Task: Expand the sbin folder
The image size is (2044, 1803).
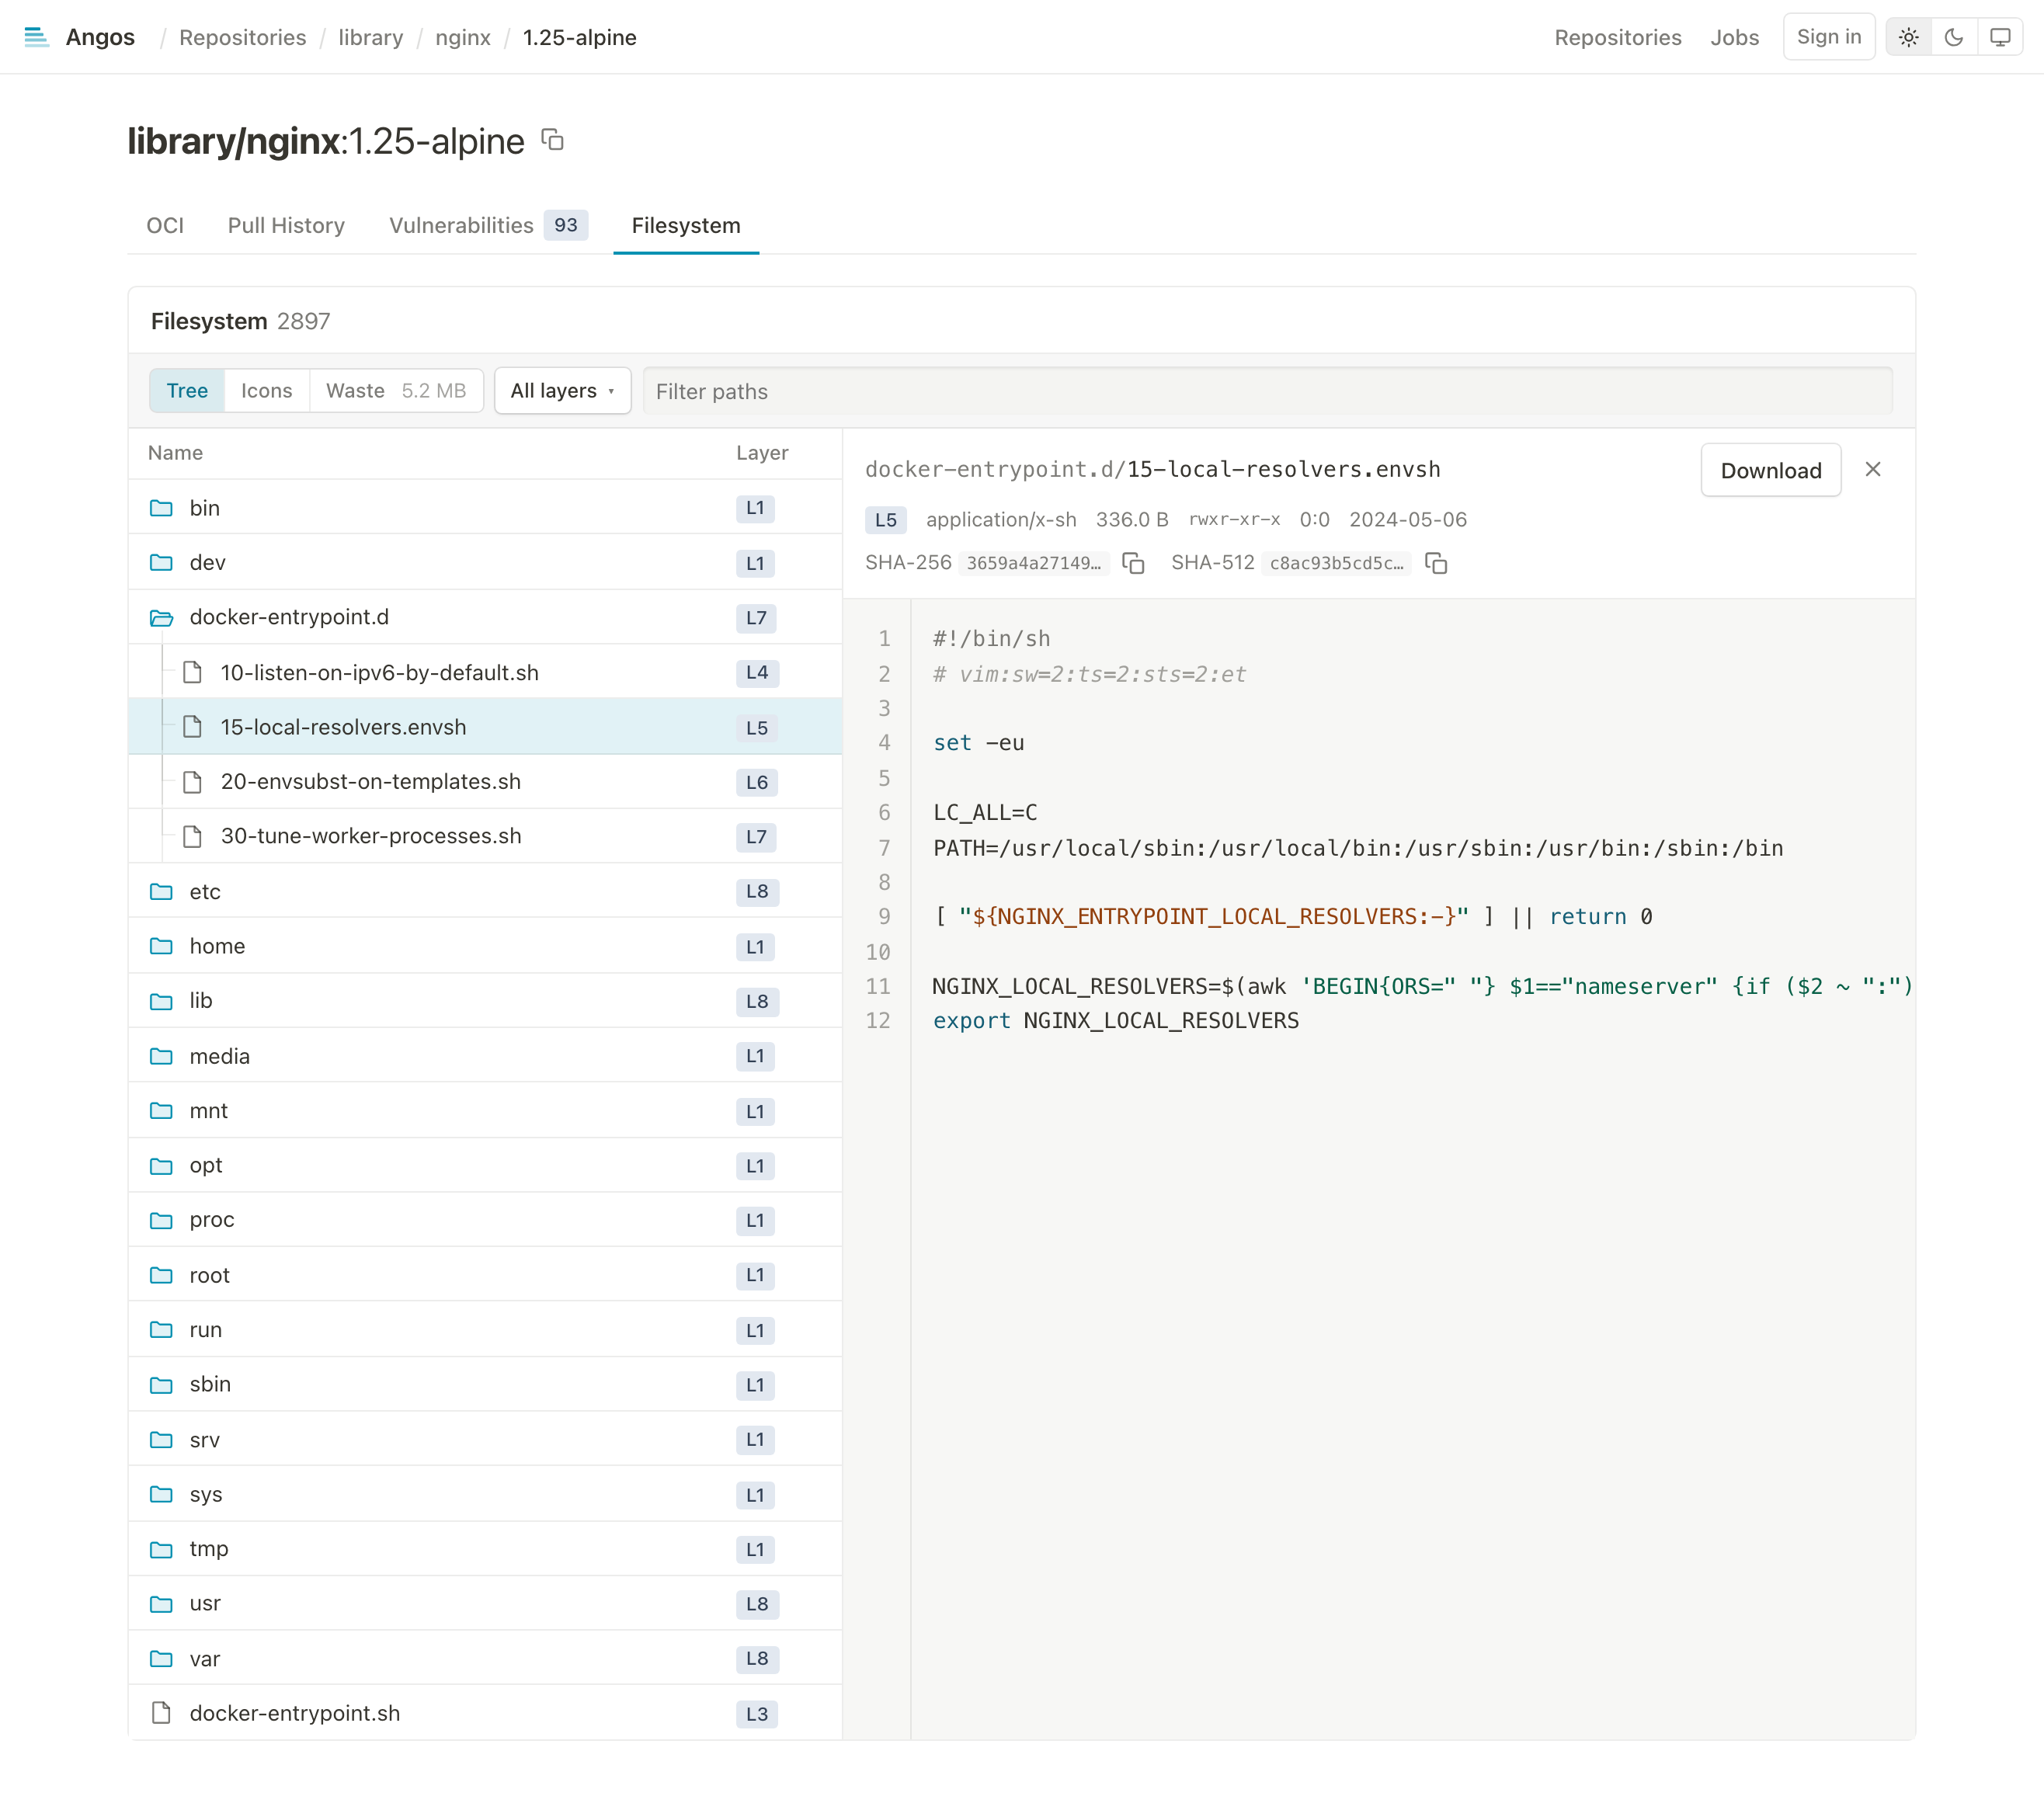Action: (x=484, y=1384)
